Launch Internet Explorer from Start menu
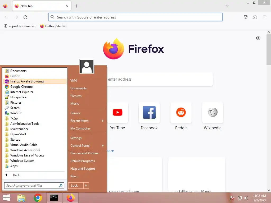 pos(35,92)
